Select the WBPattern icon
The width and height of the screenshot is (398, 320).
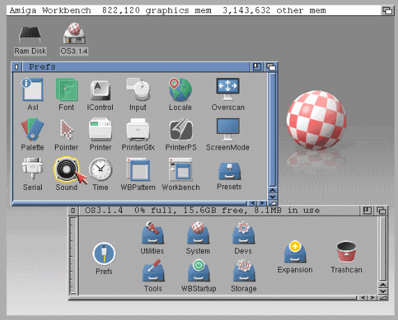pyautogui.click(x=138, y=169)
